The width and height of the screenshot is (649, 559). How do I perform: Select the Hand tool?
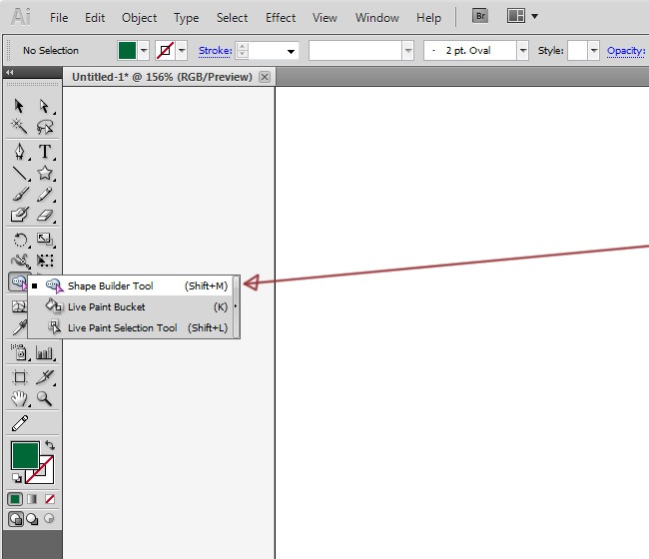20,398
